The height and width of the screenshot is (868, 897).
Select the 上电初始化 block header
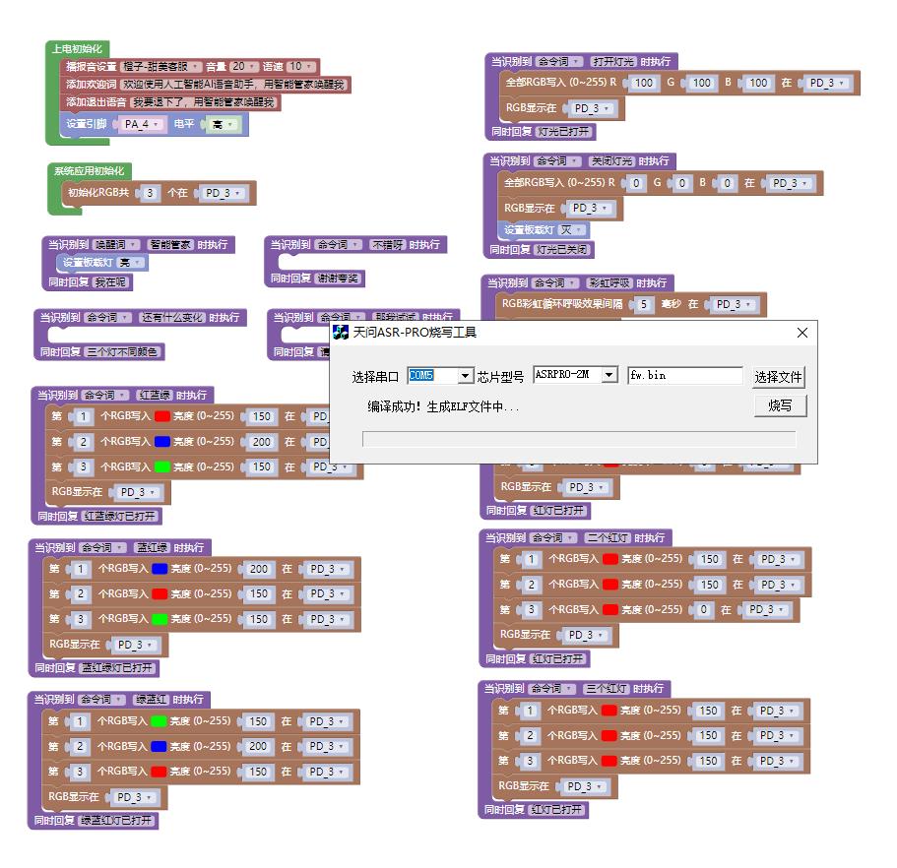[x=77, y=48]
